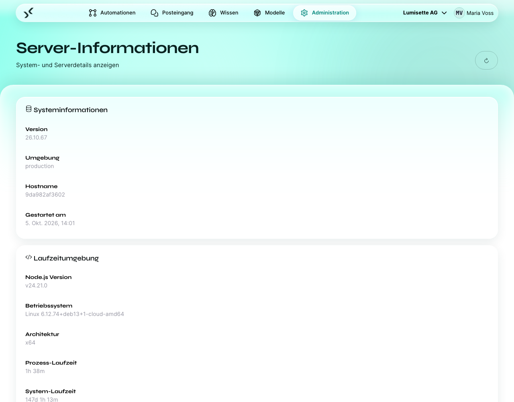Switch to the Wissen section
514x402 pixels.
pos(223,13)
